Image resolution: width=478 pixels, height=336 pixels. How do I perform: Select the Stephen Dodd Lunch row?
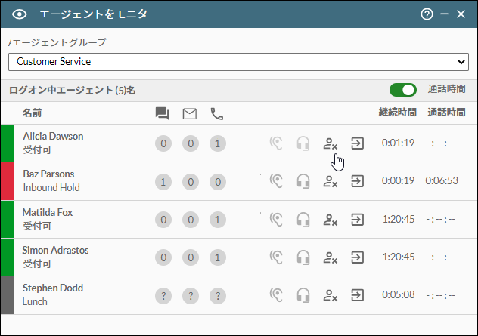tap(239, 295)
